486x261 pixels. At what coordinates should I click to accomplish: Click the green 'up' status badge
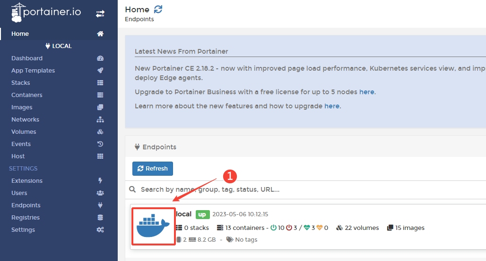pyautogui.click(x=202, y=214)
